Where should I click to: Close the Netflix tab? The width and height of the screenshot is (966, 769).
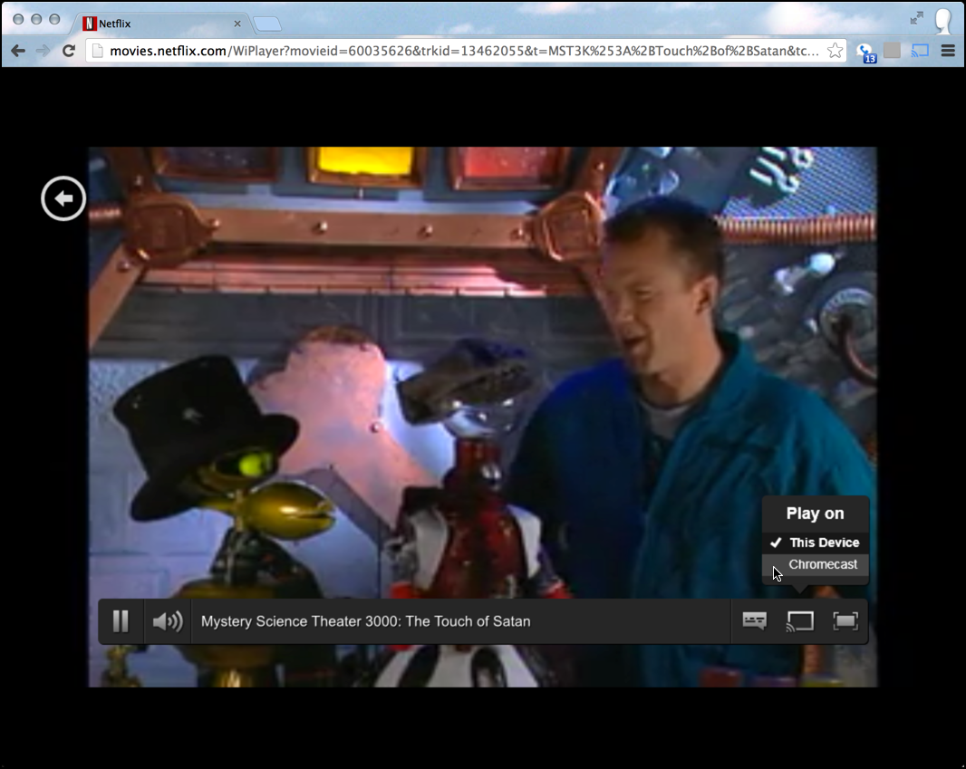point(237,24)
